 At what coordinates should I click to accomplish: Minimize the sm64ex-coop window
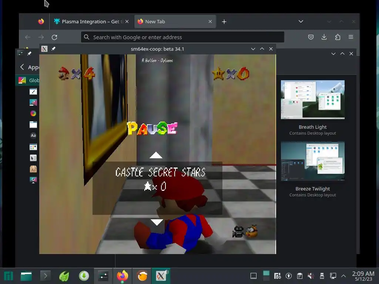(x=253, y=49)
